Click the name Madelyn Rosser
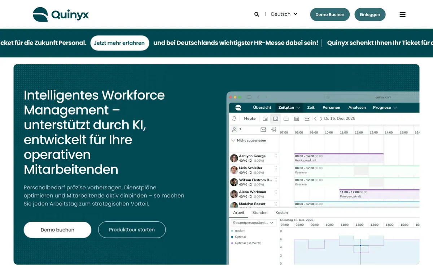433x270 pixels. pyautogui.click(x=252, y=204)
